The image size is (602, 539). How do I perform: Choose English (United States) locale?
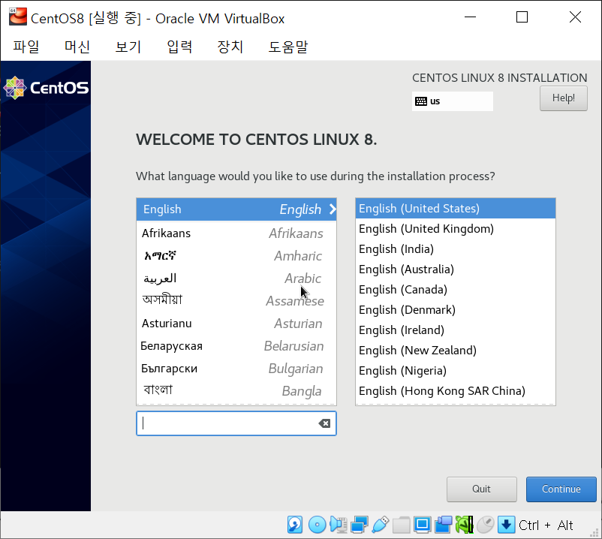pyautogui.click(x=456, y=209)
